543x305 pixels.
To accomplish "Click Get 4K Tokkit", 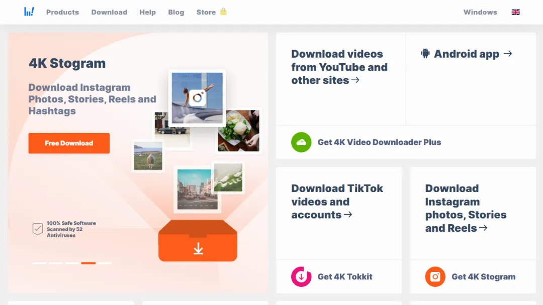I will [x=345, y=277].
